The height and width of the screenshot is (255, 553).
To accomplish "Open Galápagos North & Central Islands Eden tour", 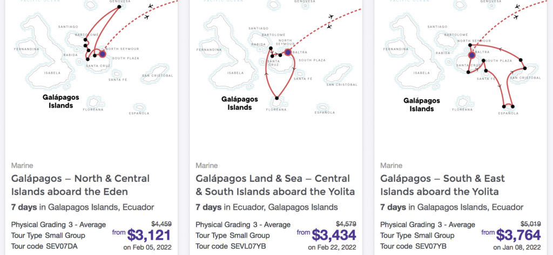I will (x=80, y=184).
